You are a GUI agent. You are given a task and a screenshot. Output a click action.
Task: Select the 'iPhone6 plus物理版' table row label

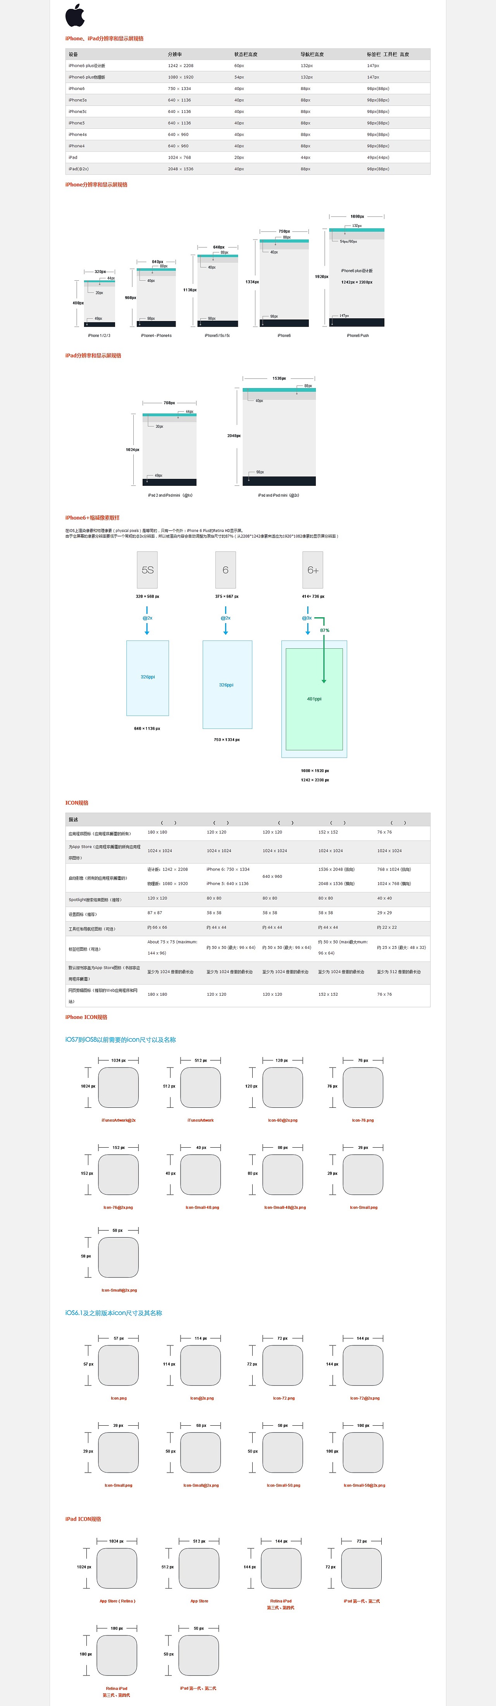(87, 77)
